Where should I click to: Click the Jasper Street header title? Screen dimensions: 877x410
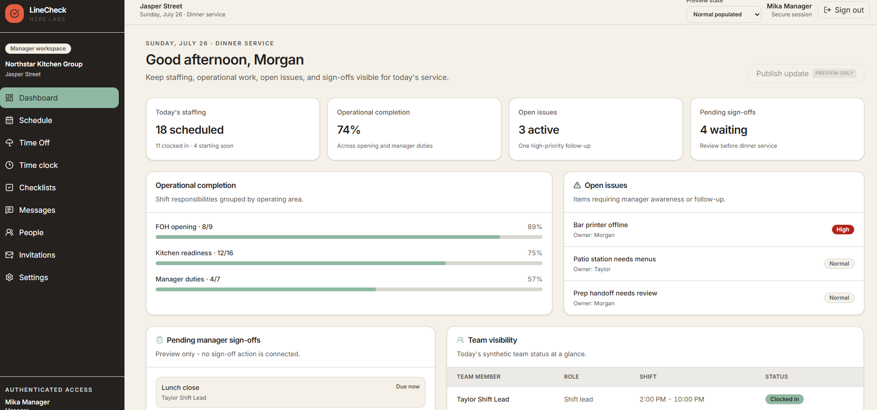coord(161,6)
